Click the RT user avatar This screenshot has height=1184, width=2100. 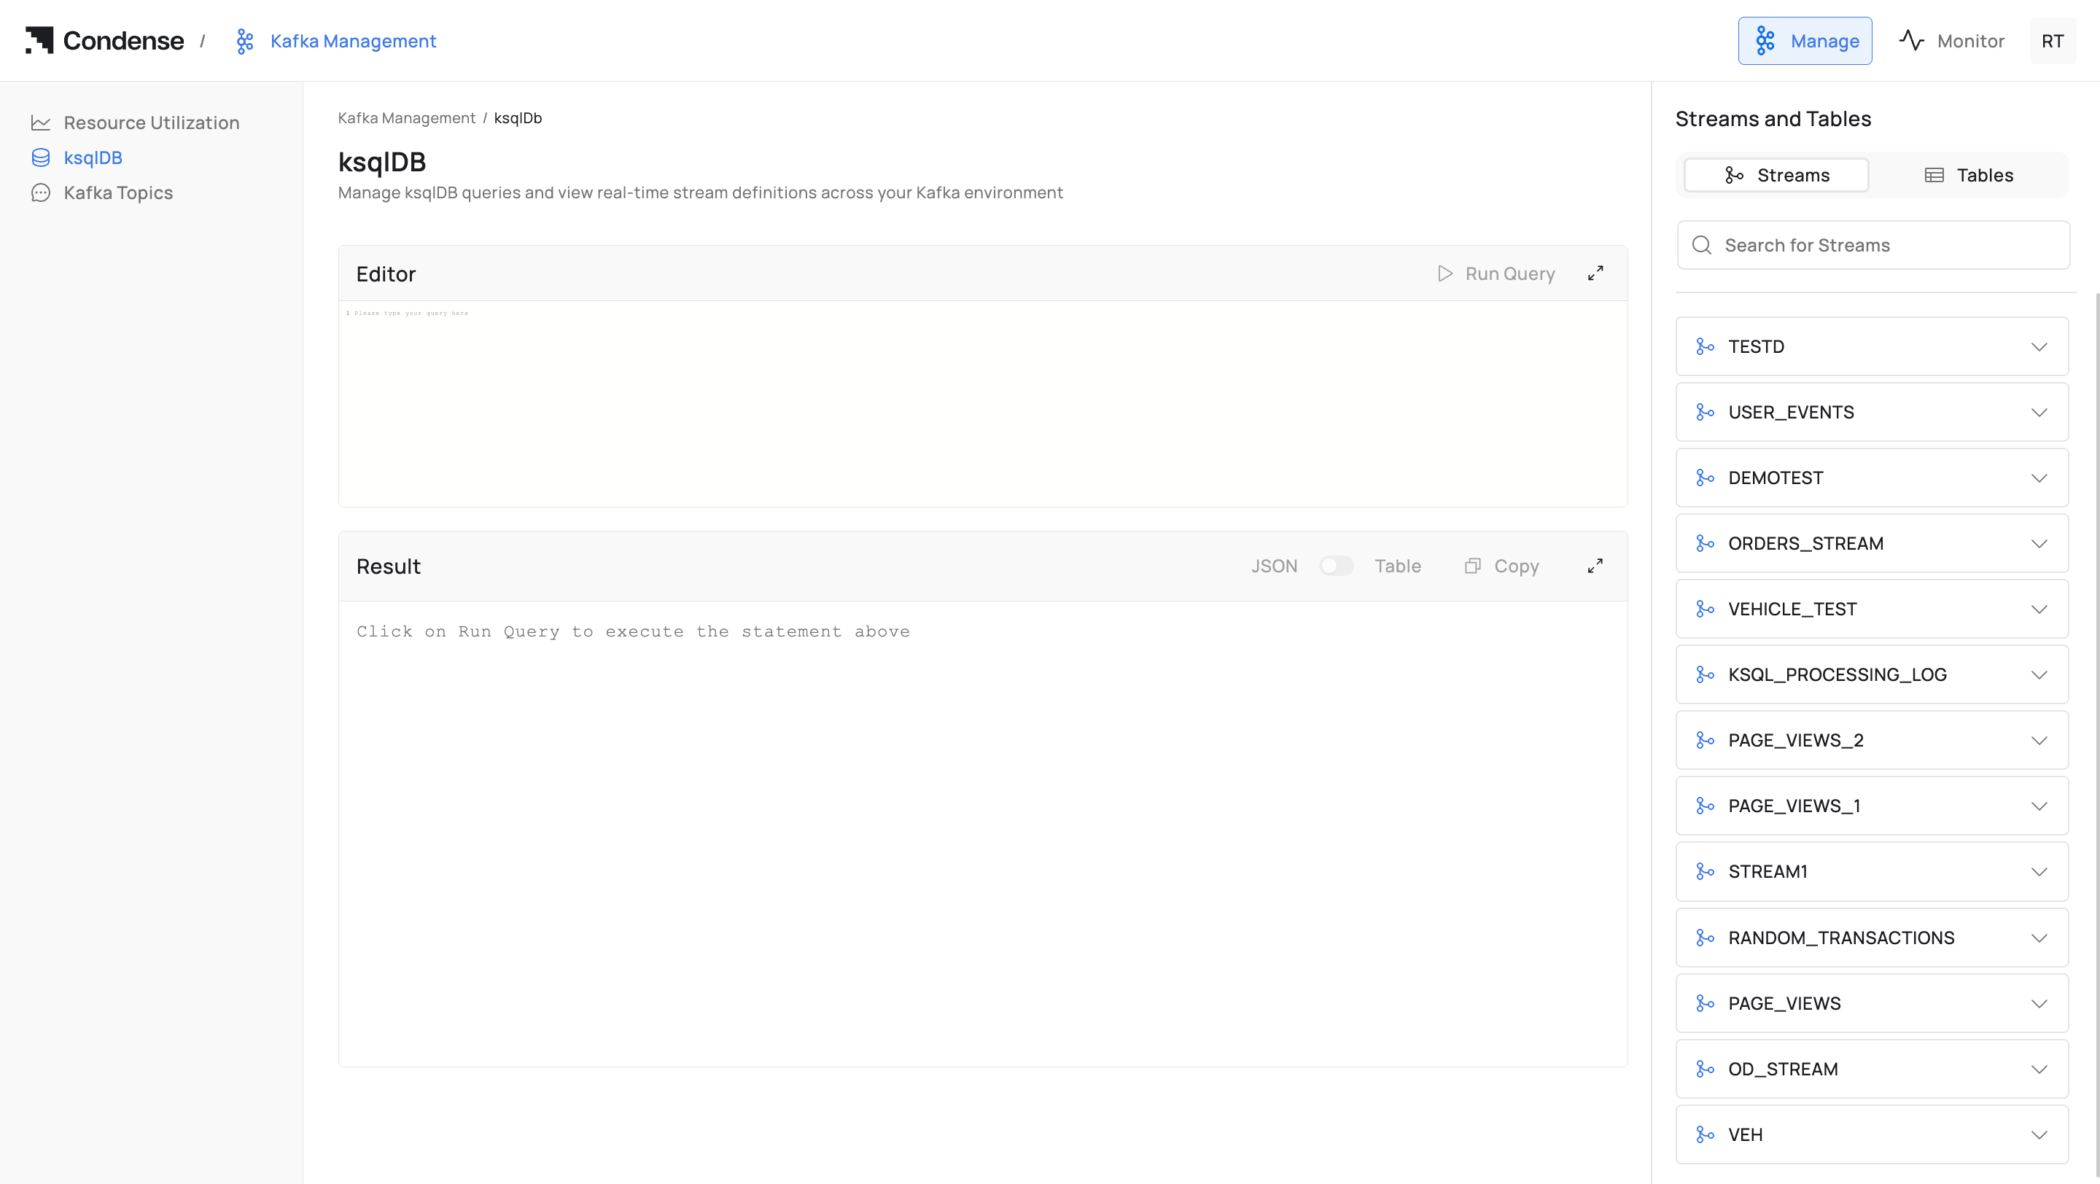[x=2052, y=41]
